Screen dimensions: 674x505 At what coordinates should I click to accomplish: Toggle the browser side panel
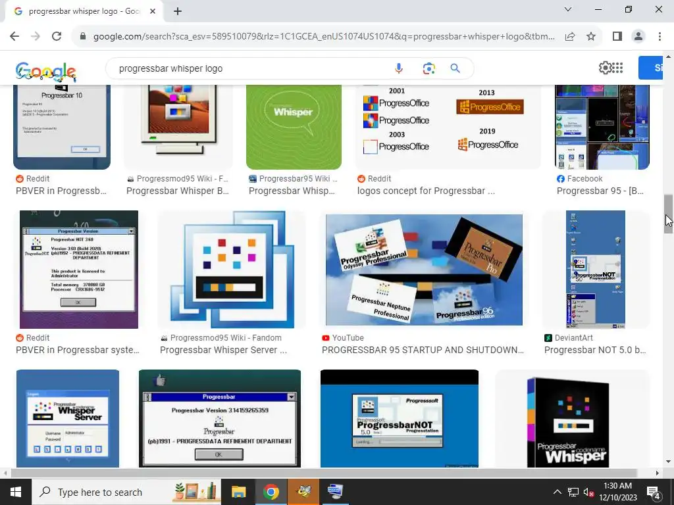pos(617,37)
